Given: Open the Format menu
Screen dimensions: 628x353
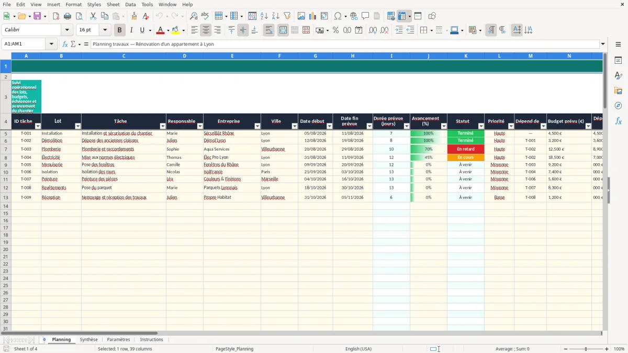Looking at the screenshot, I should [73, 4].
